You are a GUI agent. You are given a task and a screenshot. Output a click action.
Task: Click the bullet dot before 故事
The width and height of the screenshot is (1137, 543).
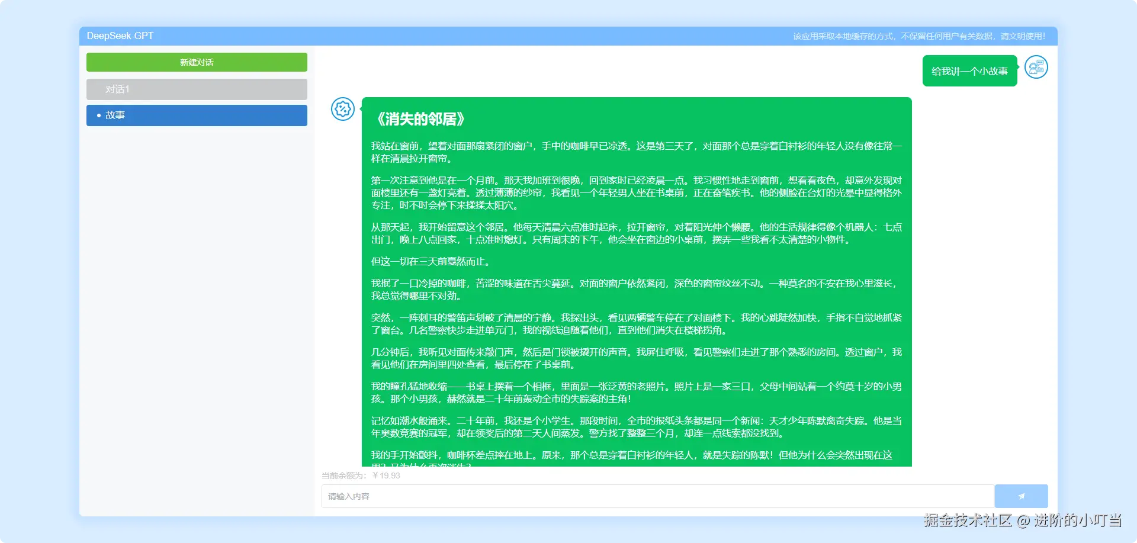tap(98, 115)
